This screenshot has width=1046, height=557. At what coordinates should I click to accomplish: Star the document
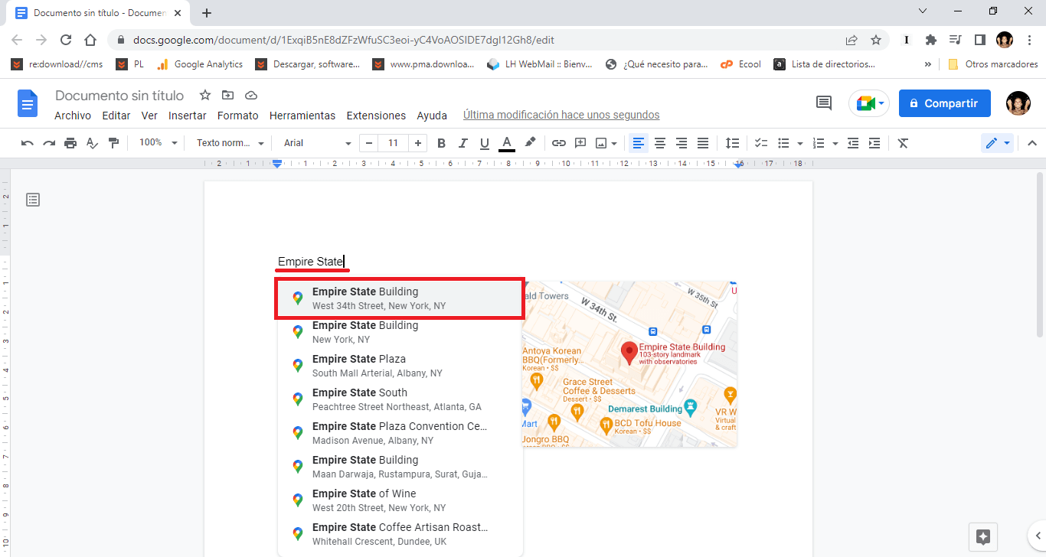pyautogui.click(x=204, y=95)
